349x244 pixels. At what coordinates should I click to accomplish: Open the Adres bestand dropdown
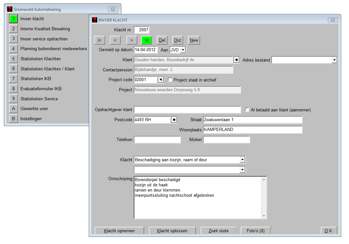[x=334, y=60]
